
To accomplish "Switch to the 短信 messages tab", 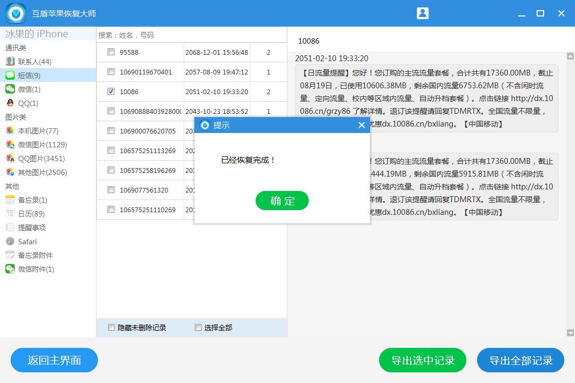I will pyautogui.click(x=28, y=75).
